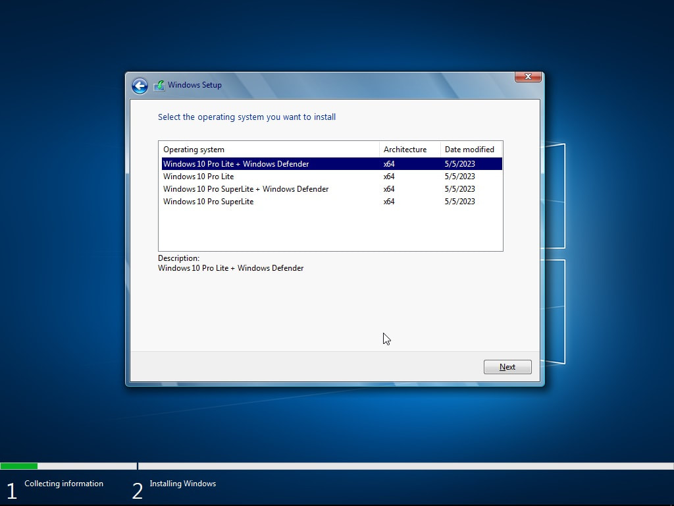Select the Windows 10 Pro SuperLite entry
Image resolution: width=674 pixels, height=506 pixels.
click(x=208, y=202)
